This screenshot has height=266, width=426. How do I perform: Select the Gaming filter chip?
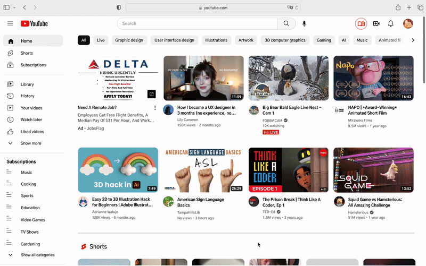(x=324, y=40)
